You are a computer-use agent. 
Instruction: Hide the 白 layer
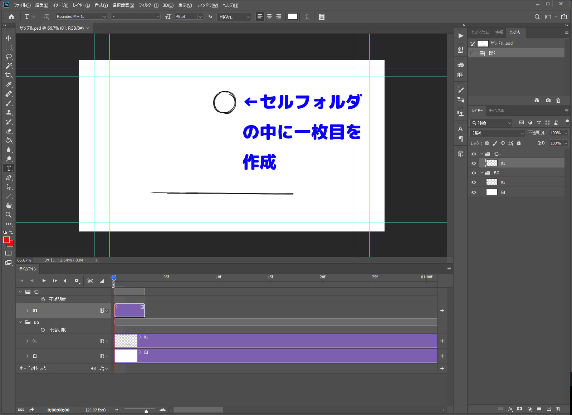(474, 192)
